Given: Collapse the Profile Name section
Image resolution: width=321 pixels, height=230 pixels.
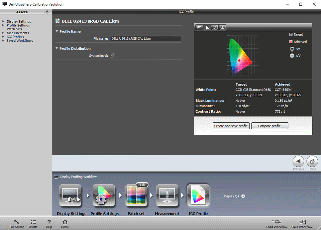Looking at the screenshot, I should [x=57, y=31].
